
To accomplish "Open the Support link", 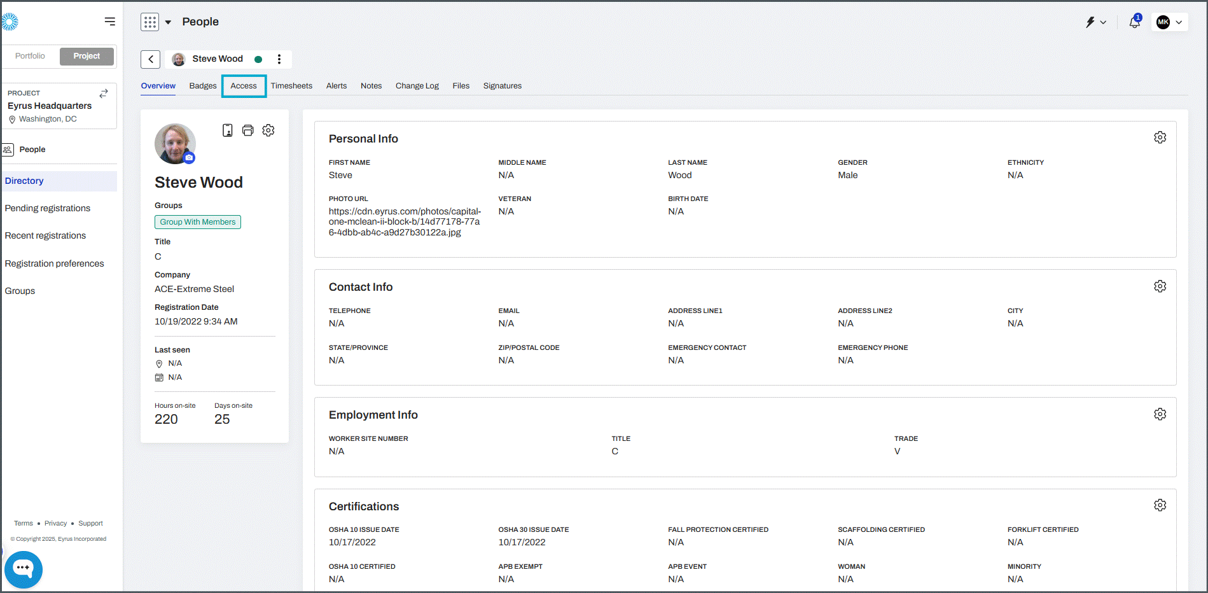I will coord(90,524).
